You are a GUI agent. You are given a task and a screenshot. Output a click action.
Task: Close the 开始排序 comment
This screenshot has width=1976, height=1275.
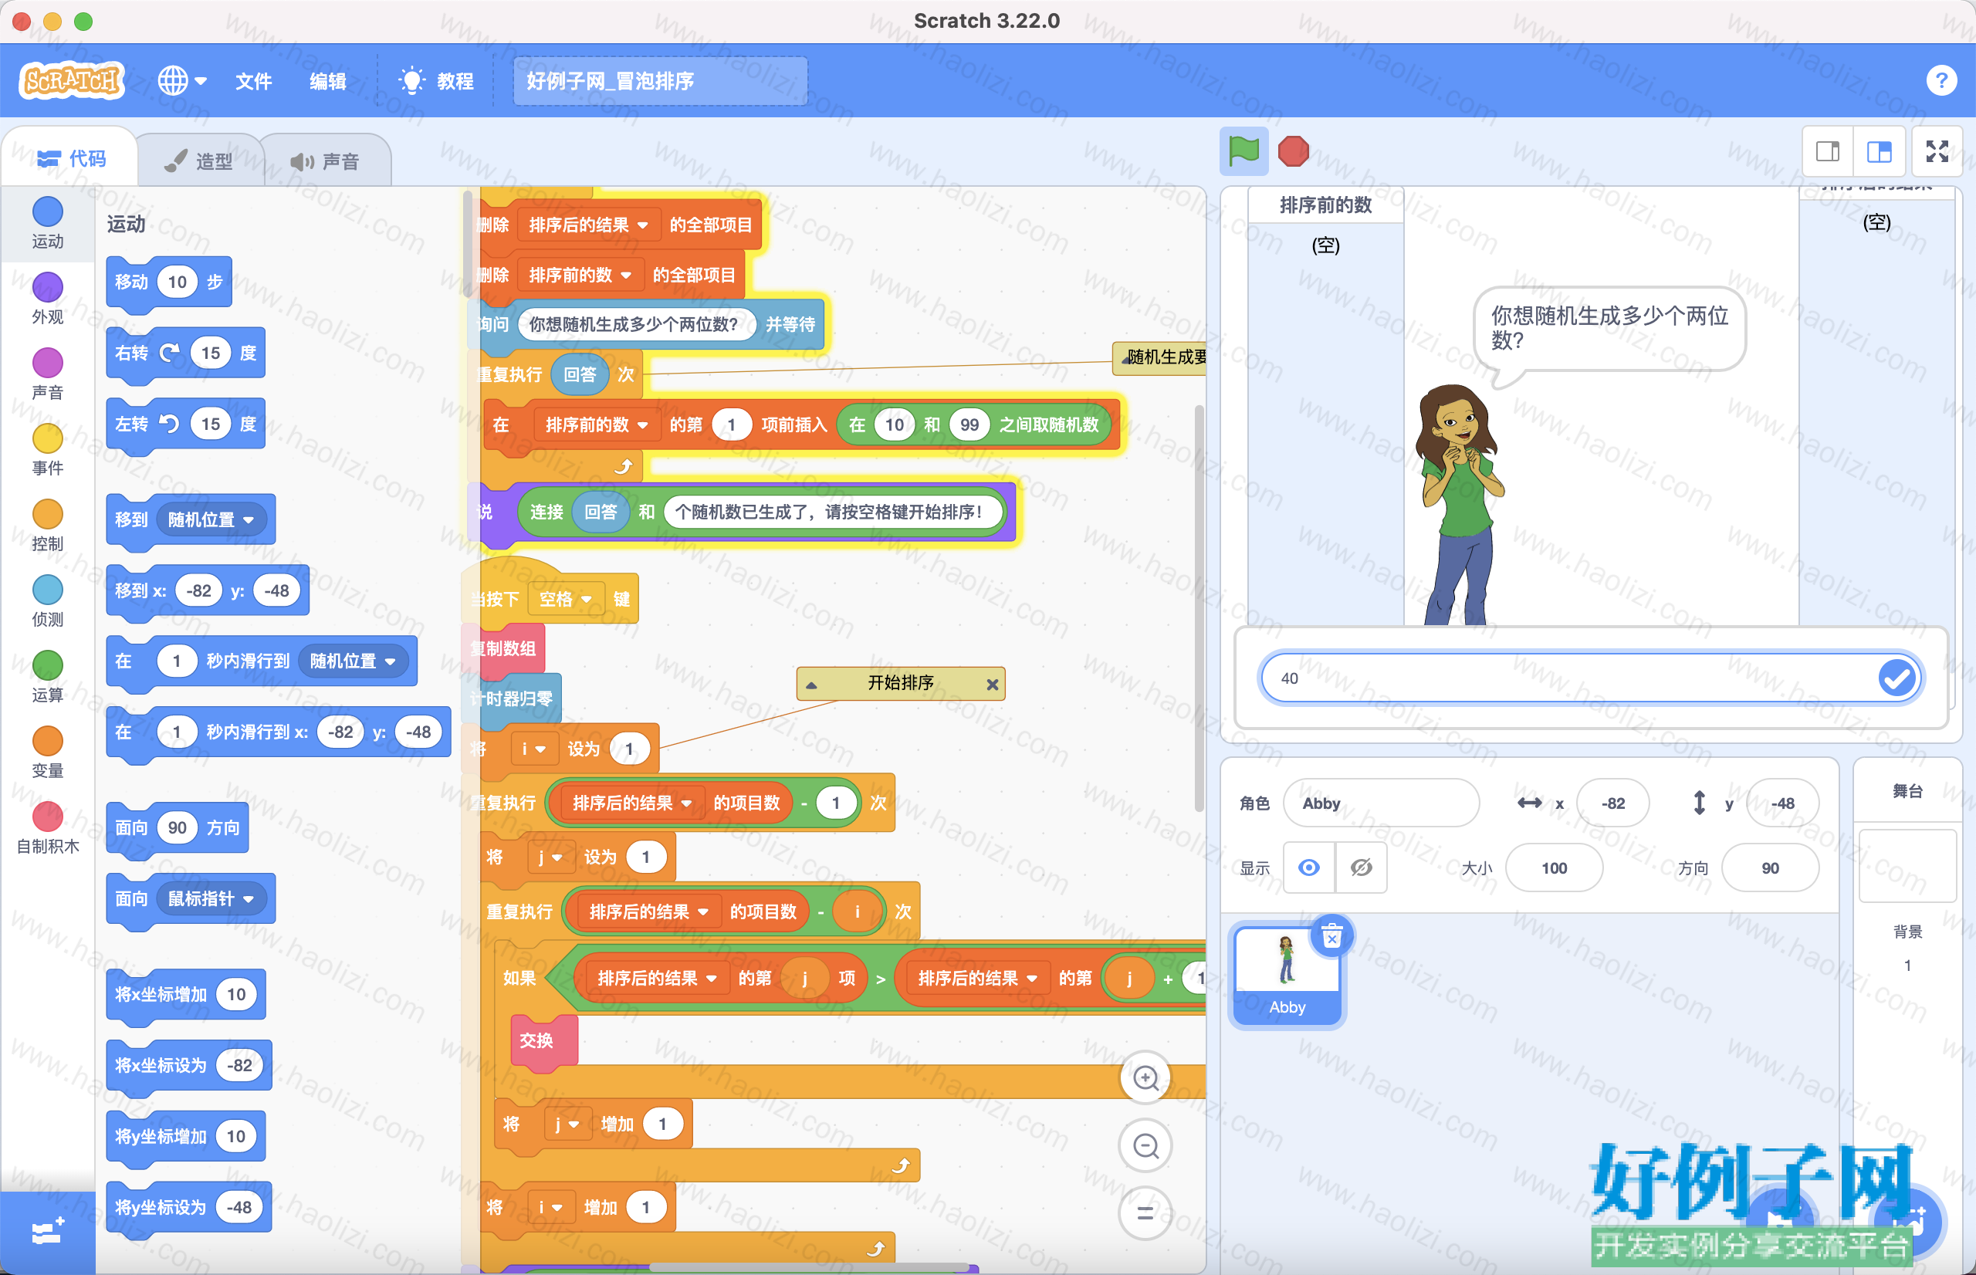(x=992, y=684)
